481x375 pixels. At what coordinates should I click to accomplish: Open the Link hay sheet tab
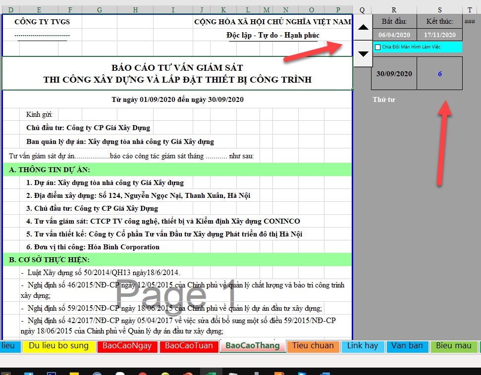tap(362, 346)
